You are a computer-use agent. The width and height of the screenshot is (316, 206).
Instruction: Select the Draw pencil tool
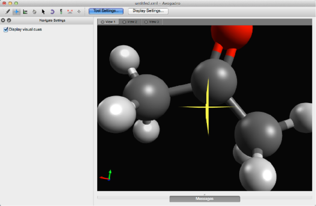pos(8,11)
